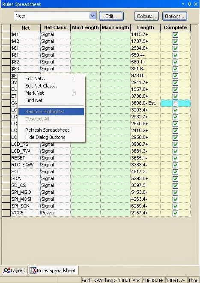Choose Edit Net Class... from context menu
200x283 pixels.
point(51,86)
